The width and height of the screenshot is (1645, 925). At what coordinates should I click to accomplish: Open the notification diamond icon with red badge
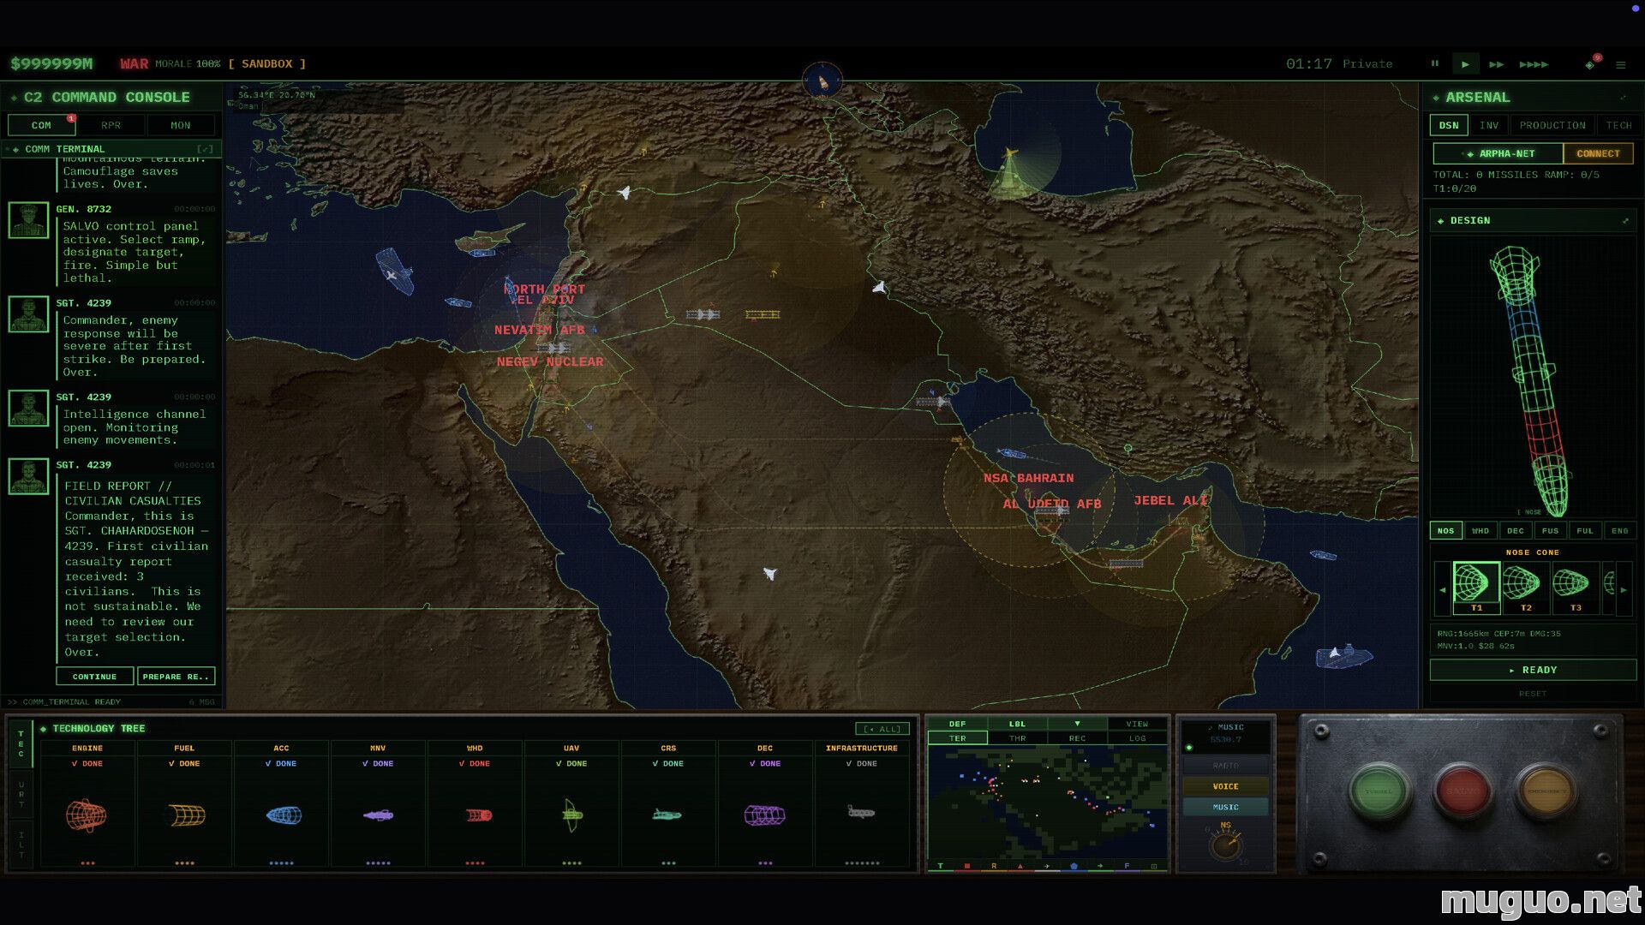[1590, 64]
